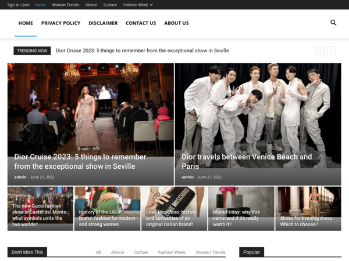Click the Don't Miss This heading
Screen dimensions: 349x261
coord(27,252)
